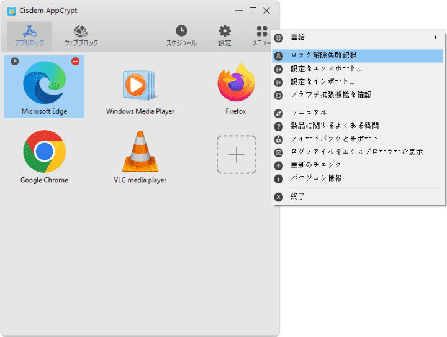Select the Windows Media Player app icon
This screenshot has width=447, height=337.
coord(140,86)
